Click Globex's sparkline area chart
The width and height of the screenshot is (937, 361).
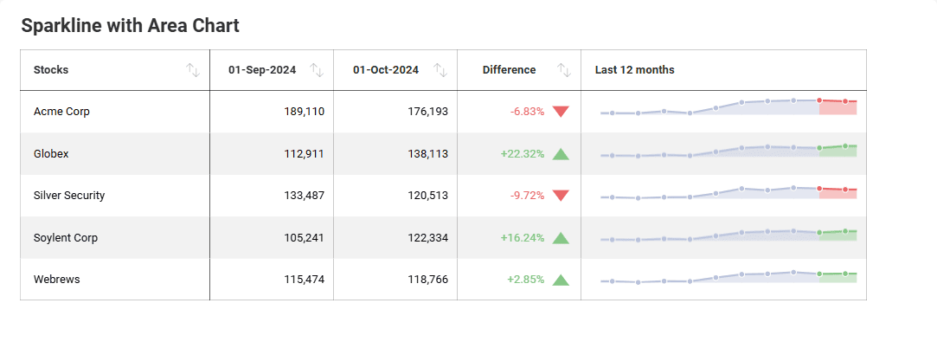729,151
